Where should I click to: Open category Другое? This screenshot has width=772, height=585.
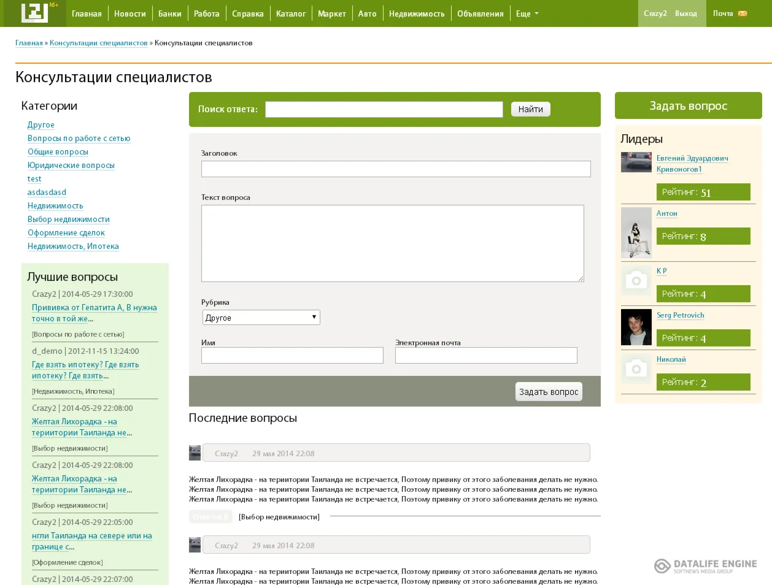click(41, 124)
